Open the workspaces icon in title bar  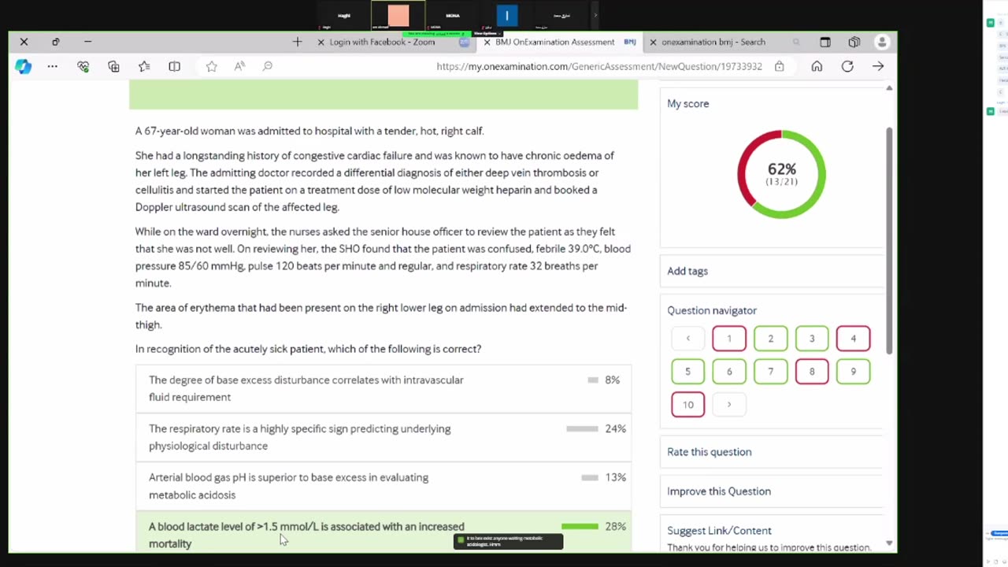(x=854, y=42)
